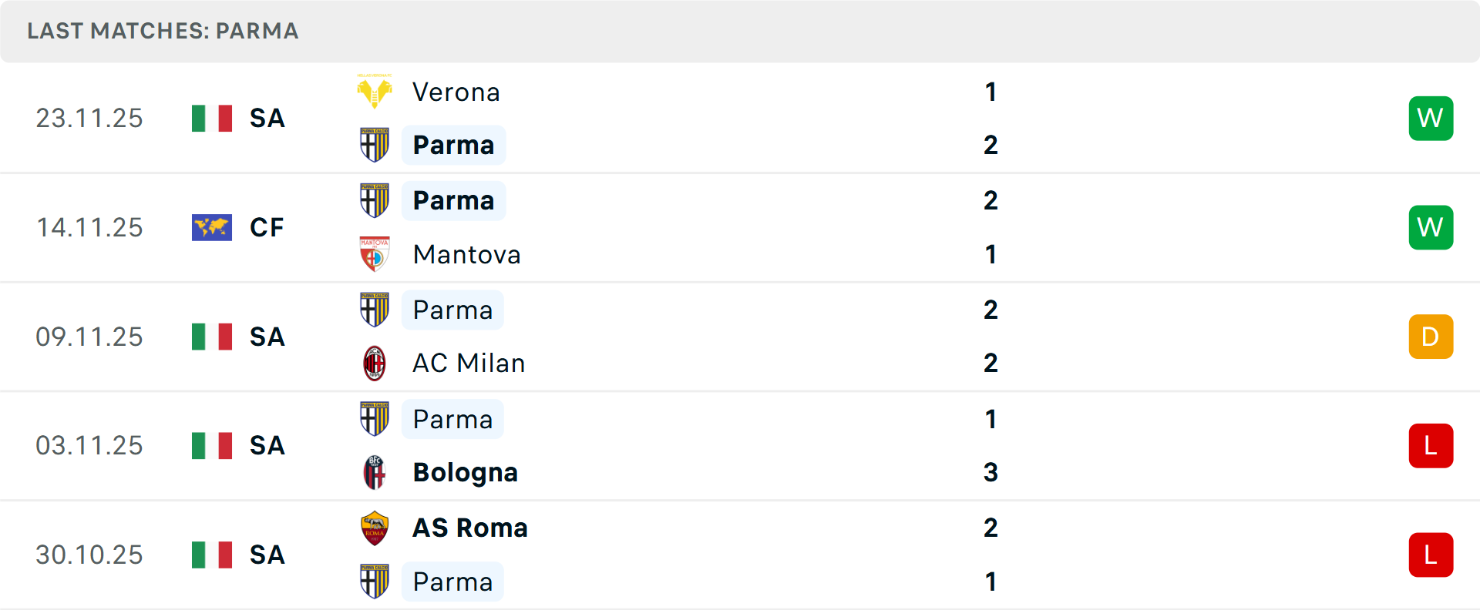Viewport: 1480px width, 610px height.
Task: Click the red L badge for AS Roma match
Action: point(1431,555)
